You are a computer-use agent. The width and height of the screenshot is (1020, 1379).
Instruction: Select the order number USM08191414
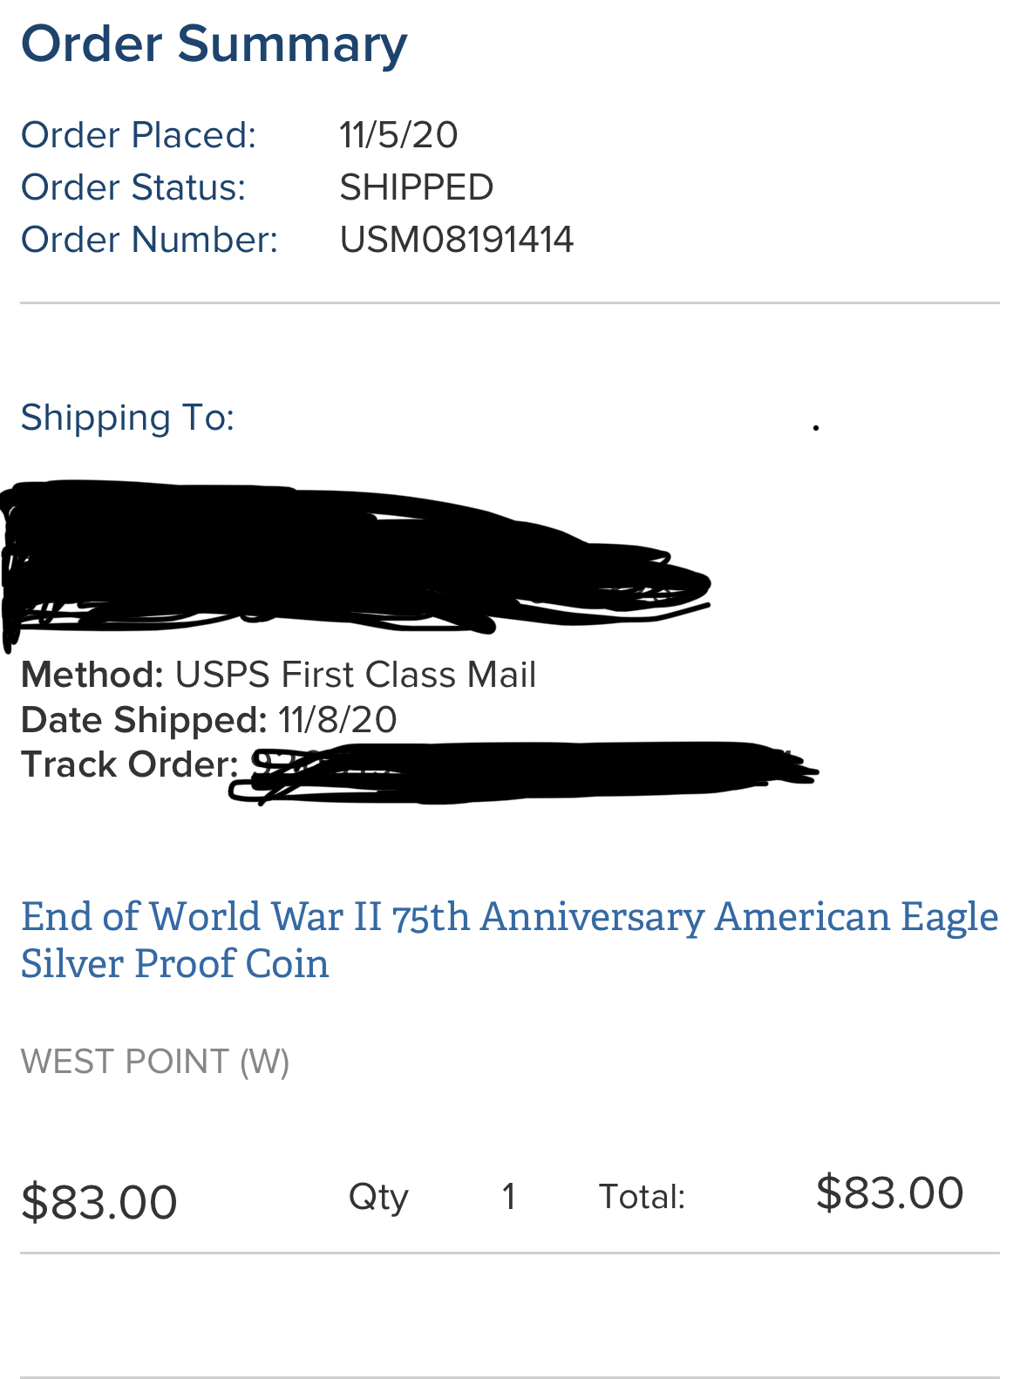coord(457,240)
